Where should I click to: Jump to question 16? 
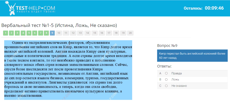coord(102,33)
